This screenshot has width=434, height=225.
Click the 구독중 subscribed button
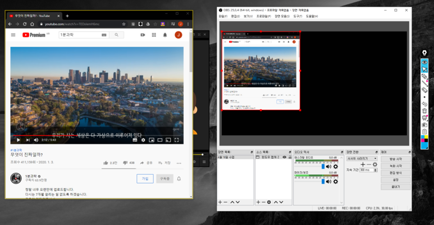click(165, 179)
